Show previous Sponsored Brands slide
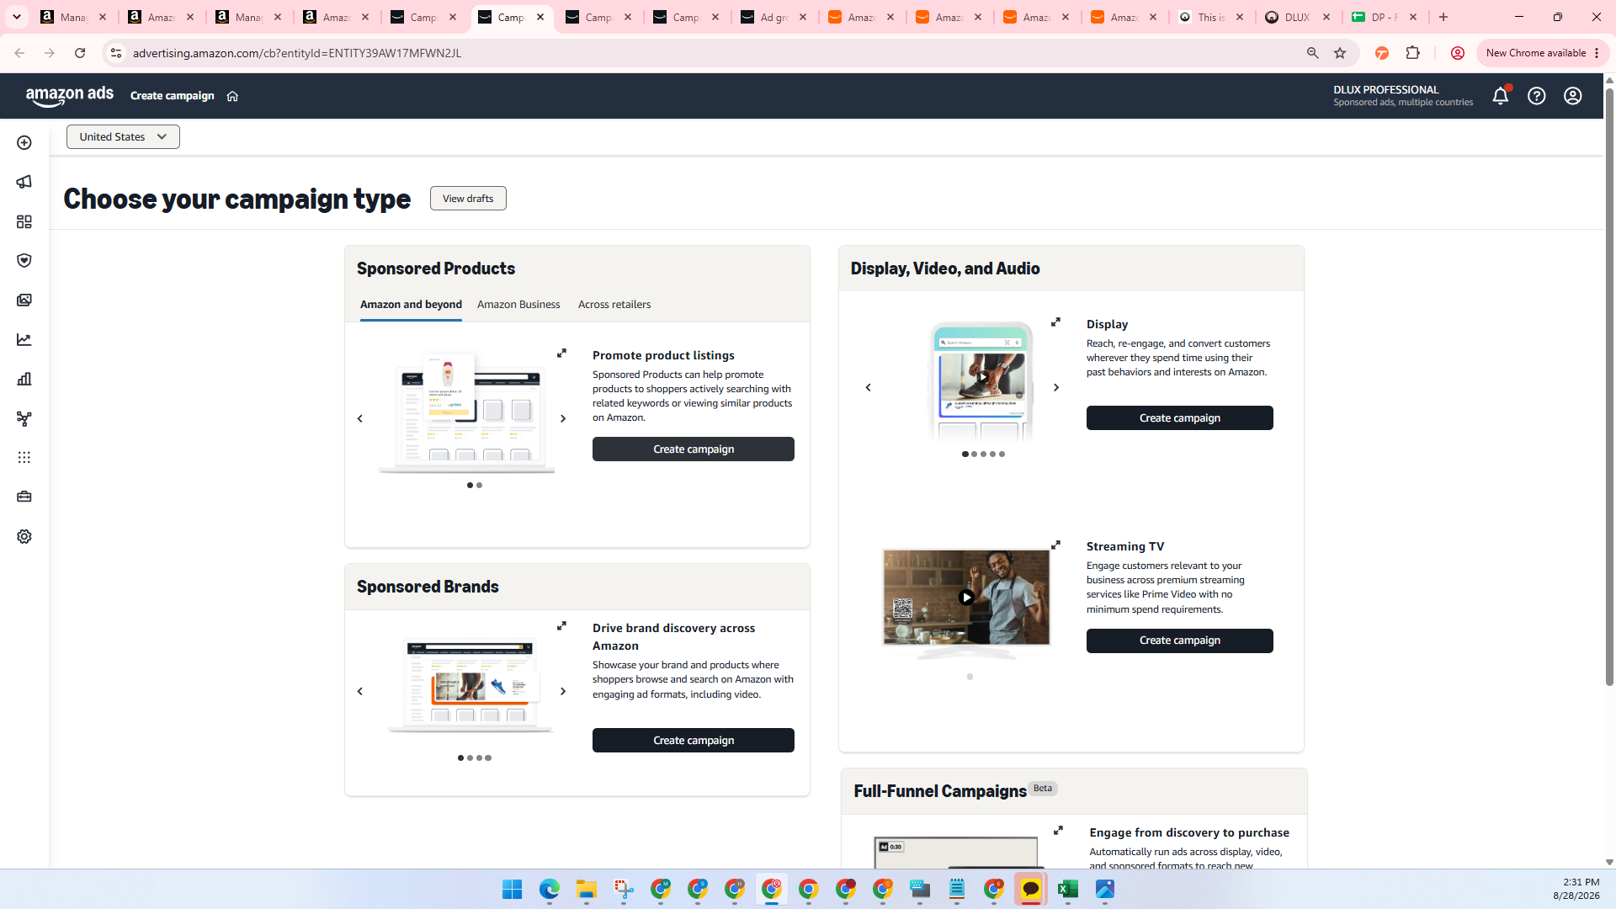Image resolution: width=1616 pixels, height=909 pixels. pos(360,691)
